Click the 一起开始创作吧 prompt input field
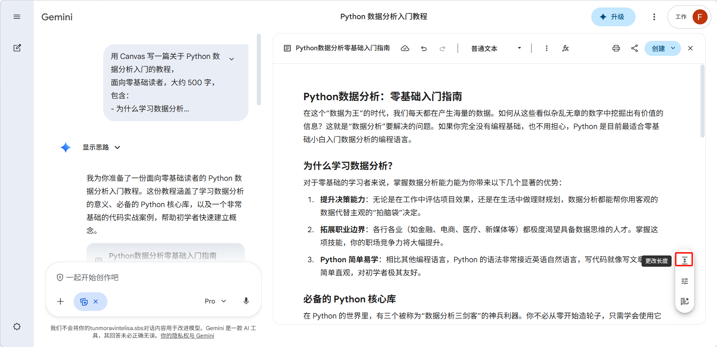Screen dimensions: 717x347 [x=150, y=278]
